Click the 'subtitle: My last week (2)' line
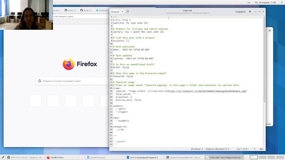The image size is (285, 160). [130, 23]
